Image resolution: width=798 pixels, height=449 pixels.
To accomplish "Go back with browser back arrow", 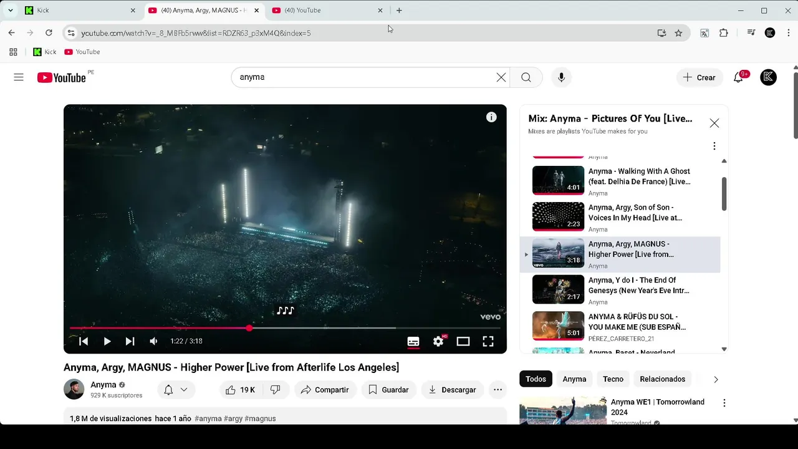I will [11, 33].
